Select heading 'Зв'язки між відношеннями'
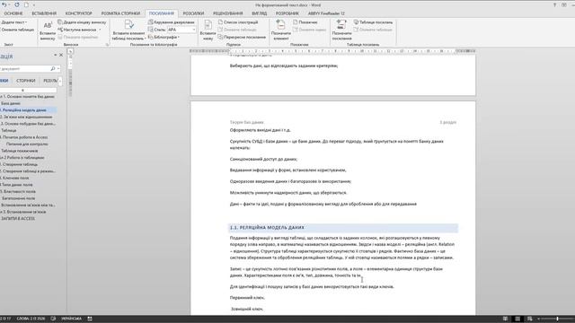This screenshot has width=575, height=323. 28,117
